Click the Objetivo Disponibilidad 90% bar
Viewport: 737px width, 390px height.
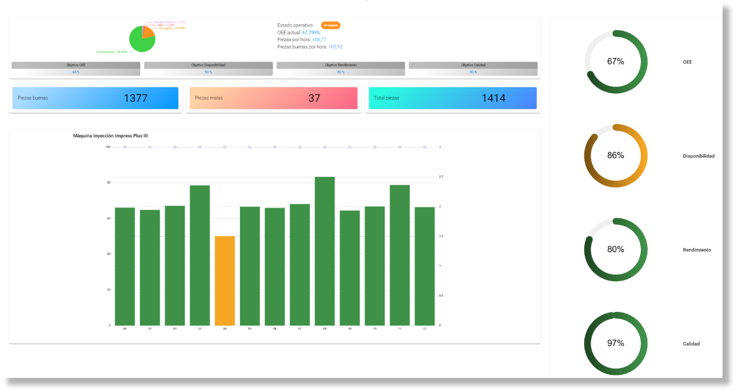tap(208, 69)
